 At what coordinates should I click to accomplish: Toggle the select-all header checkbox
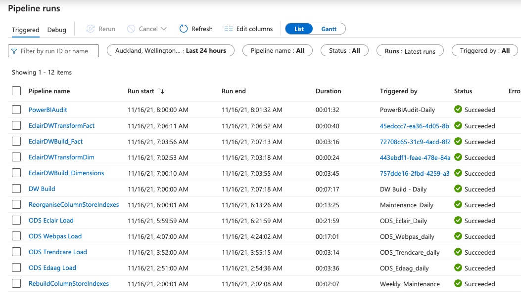coord(16,91)
